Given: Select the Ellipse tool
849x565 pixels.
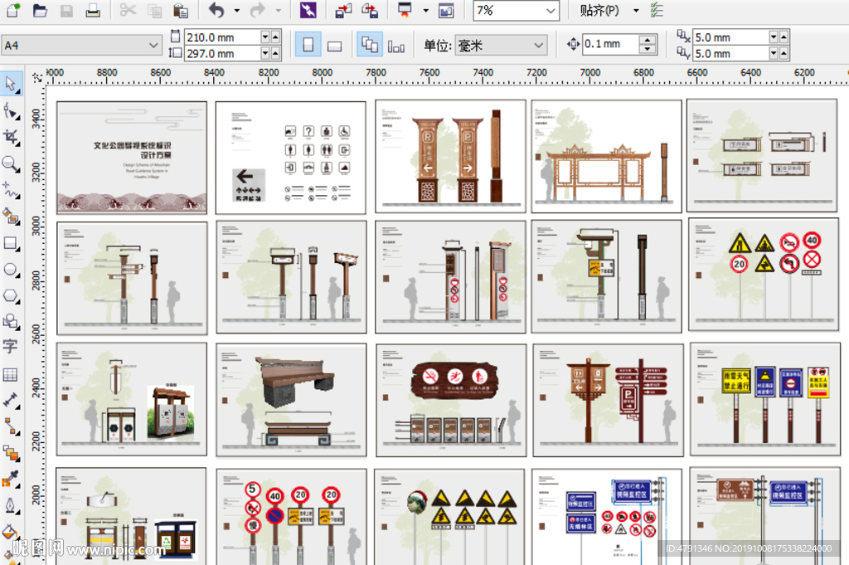Looking at the screenshot, I should click(x=11, y=270).
